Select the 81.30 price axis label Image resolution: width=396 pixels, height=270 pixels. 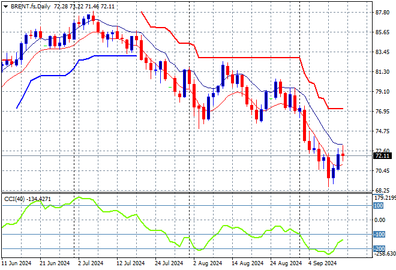click(382, 72)
